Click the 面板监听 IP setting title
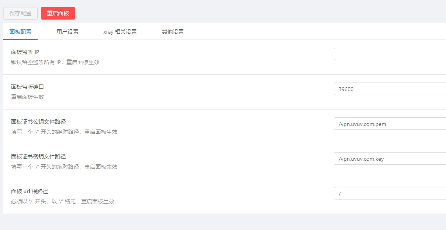This screenshot has width=446, height=230. (25, 52)
